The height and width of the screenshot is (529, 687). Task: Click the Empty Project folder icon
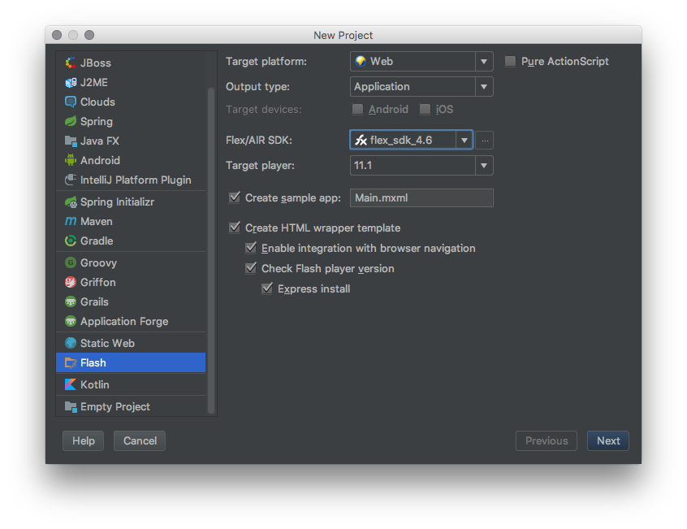[71, 407]
